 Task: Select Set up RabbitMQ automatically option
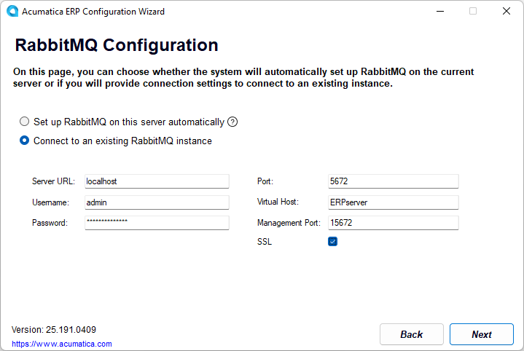[x=25, y=122]
